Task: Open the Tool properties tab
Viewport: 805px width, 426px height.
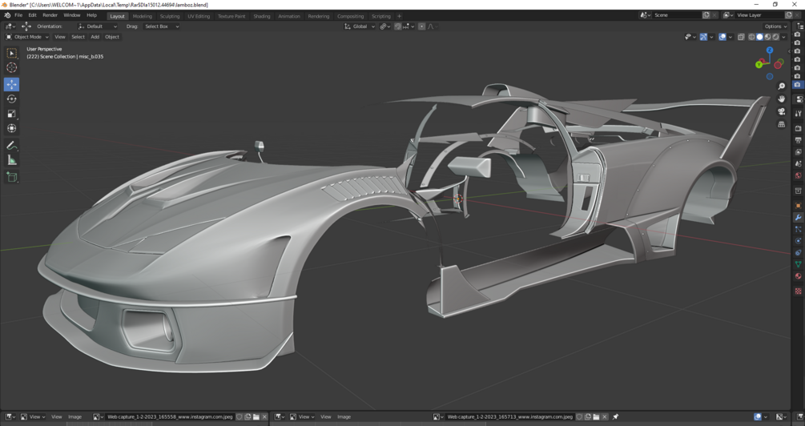Action: point(798,114)
